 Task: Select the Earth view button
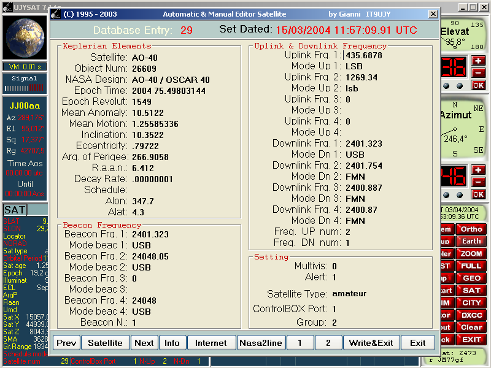point(471,242)
